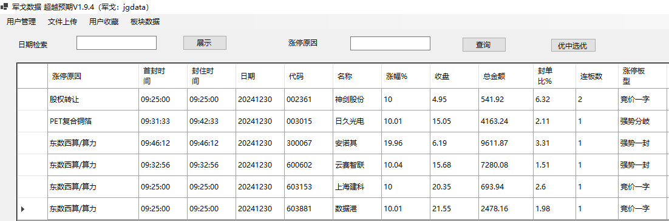Click the total amount 693.94 cell

point(506,187)
